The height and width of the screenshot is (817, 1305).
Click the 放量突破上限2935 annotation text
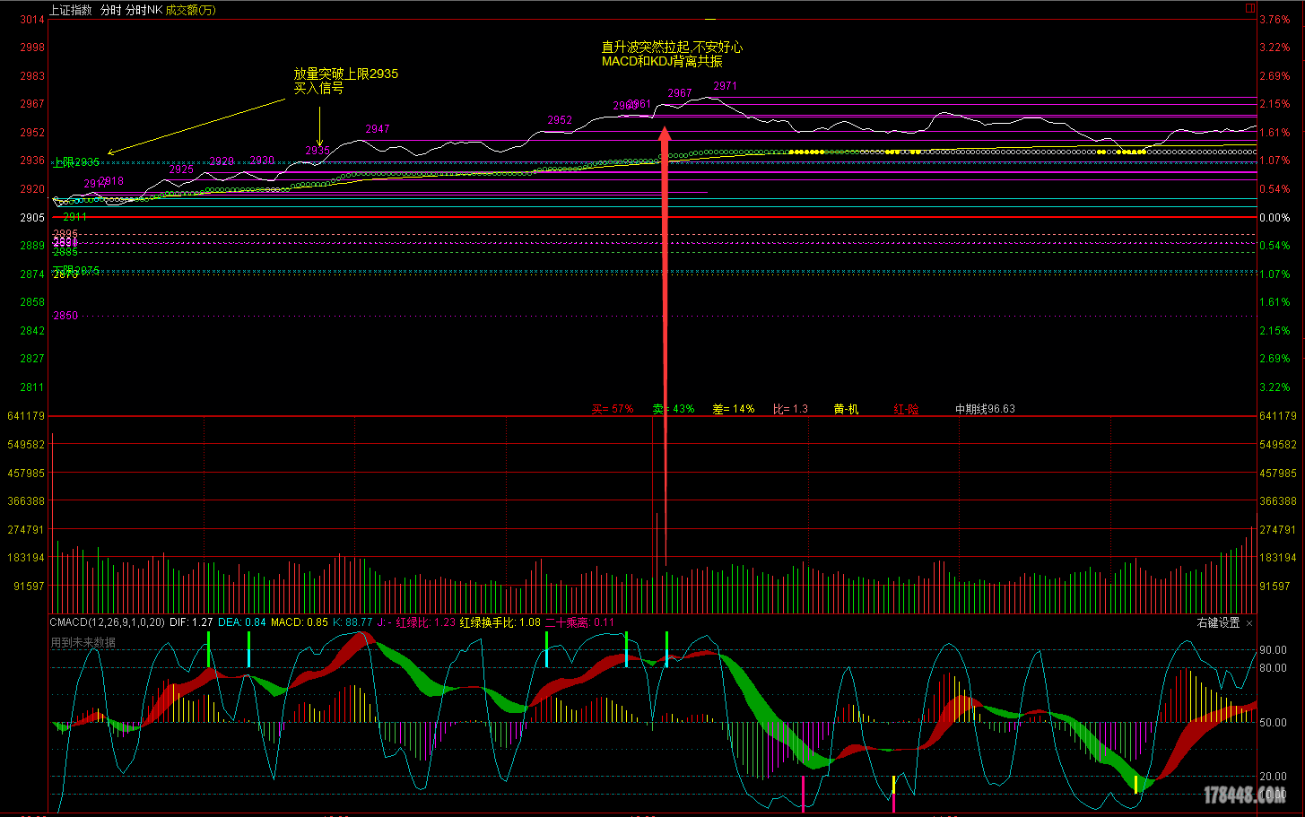pyautogui.click(x=345, y=74)
